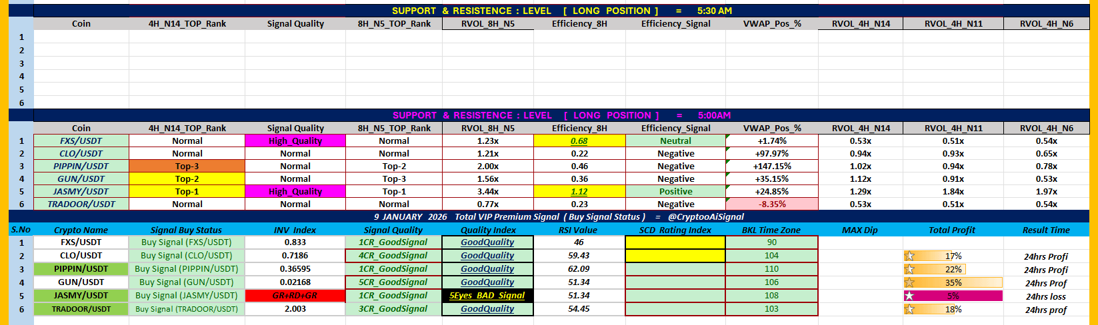Click the star icon beside 18% profit
1098x325 pixels.
909,309
